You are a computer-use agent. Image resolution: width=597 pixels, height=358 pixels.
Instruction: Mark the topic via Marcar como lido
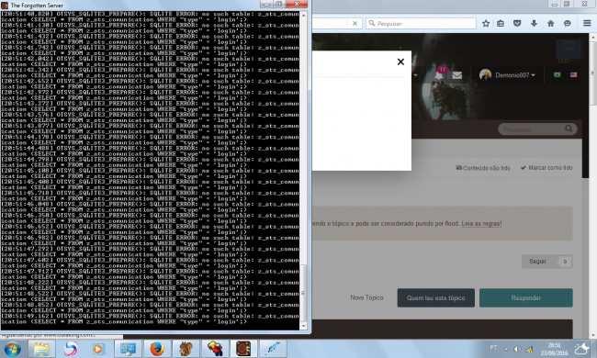coord(546,168)
